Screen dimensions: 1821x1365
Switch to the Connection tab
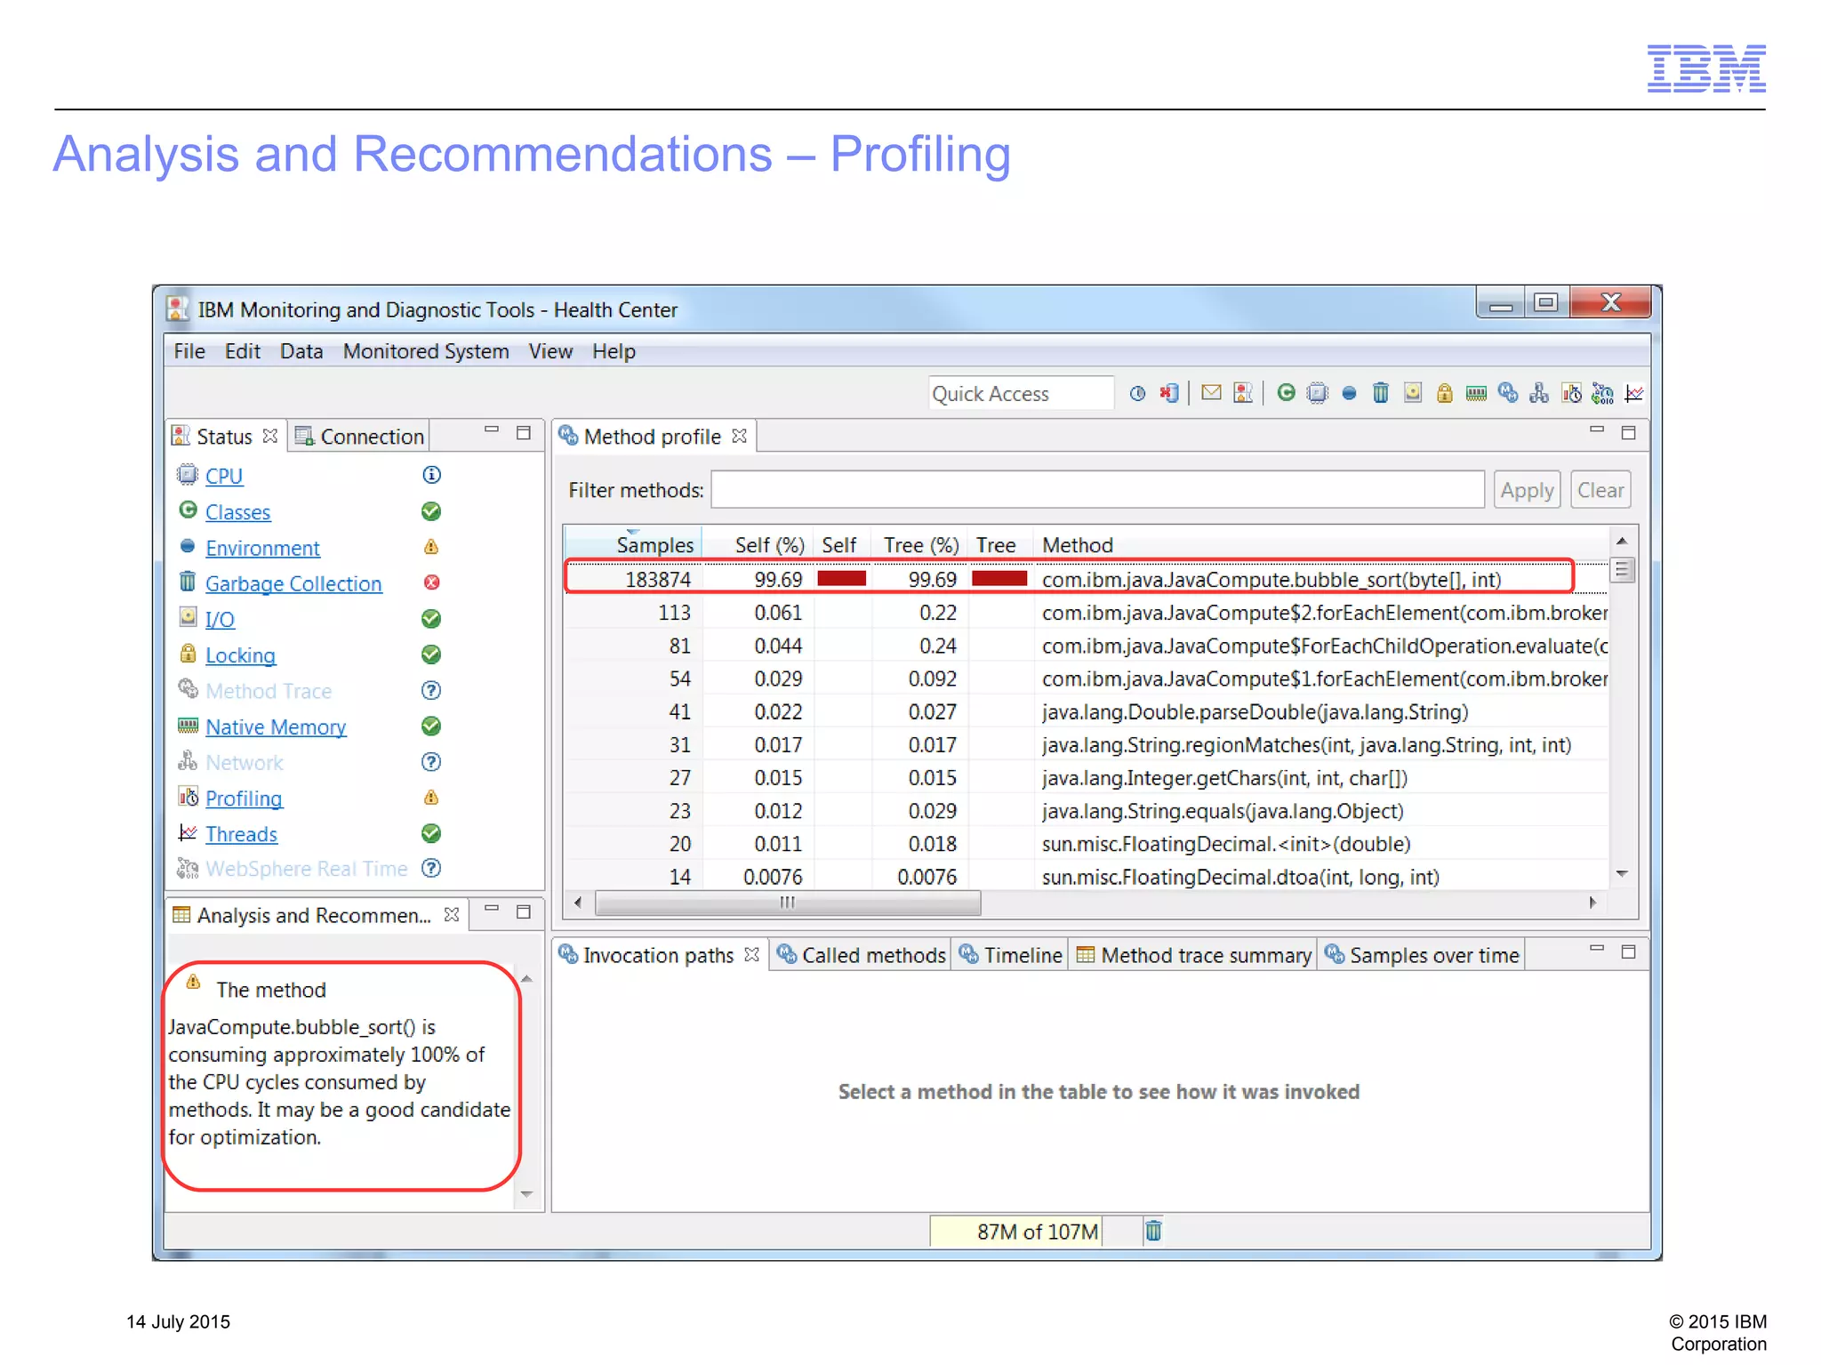point(360,436)
